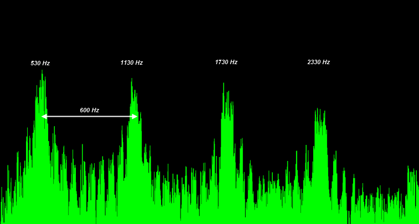Mark the top of the 1730 Hz peak

pyautogui.click(x=224, y=84)
